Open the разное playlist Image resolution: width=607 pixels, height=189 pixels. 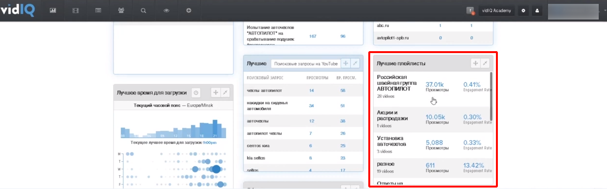pyautogui.click(x=386, y=164)
